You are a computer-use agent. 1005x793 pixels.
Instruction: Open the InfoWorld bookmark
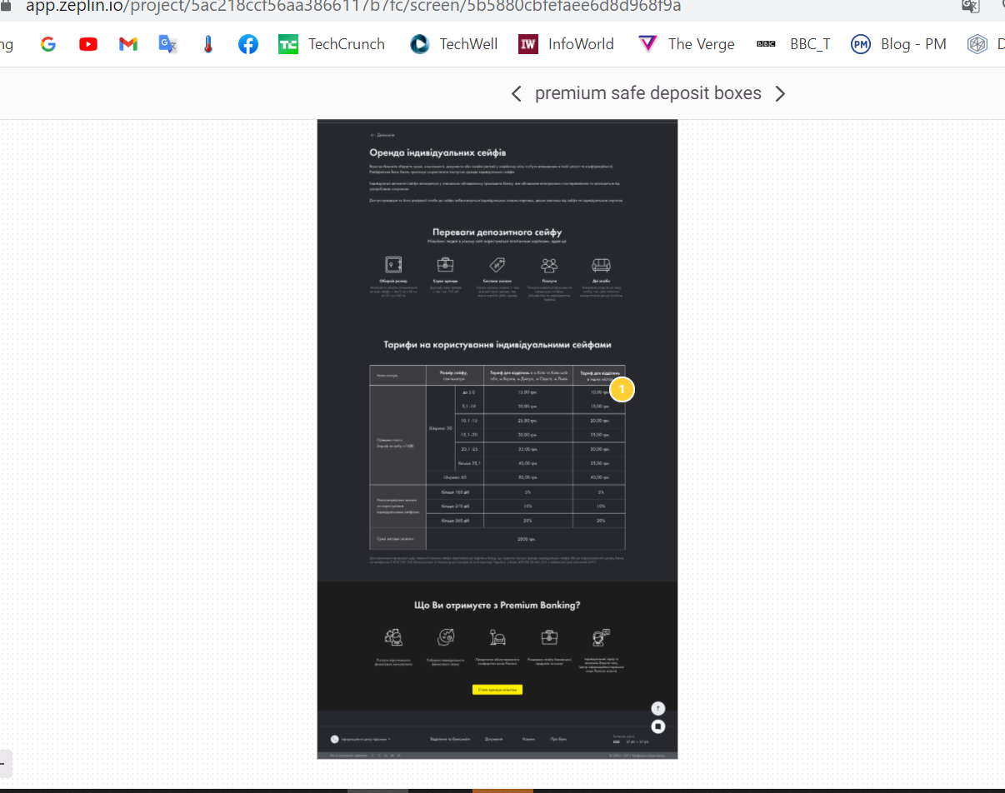click(566, 44)
